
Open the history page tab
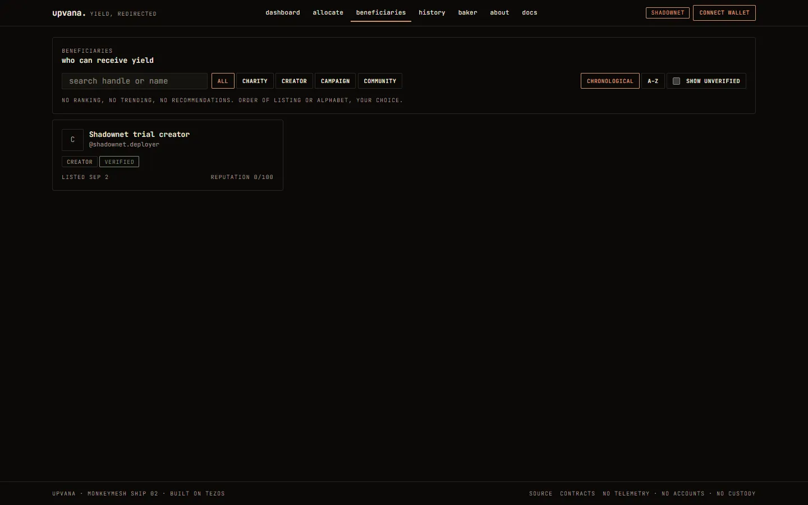click(x=432, y=12)
